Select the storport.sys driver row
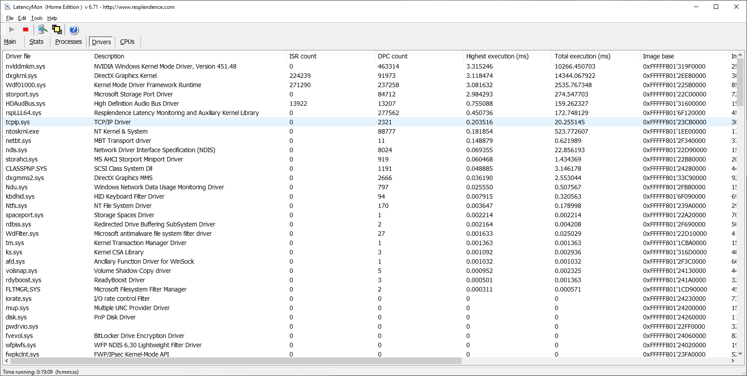Viewport: 747px width, 376px height. (370, 94)
